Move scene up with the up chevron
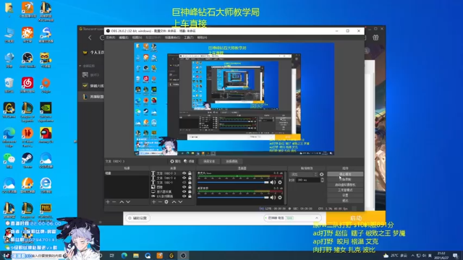 click(x=122, y=202)
